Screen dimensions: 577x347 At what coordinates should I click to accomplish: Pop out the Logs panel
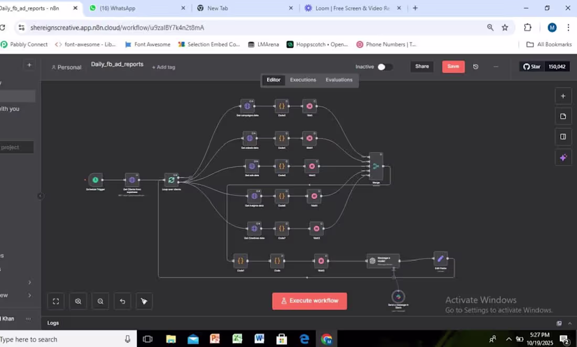click(559, 323)
